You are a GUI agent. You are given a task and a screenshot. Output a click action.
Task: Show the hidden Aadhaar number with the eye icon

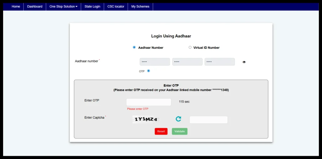pos(244,62)
